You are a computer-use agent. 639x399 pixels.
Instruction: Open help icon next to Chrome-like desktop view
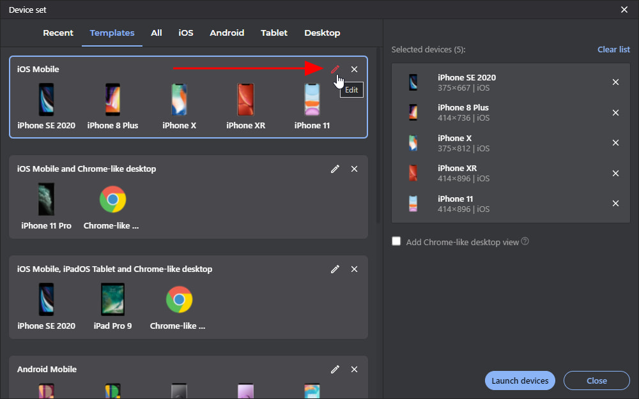coord(525,241)
